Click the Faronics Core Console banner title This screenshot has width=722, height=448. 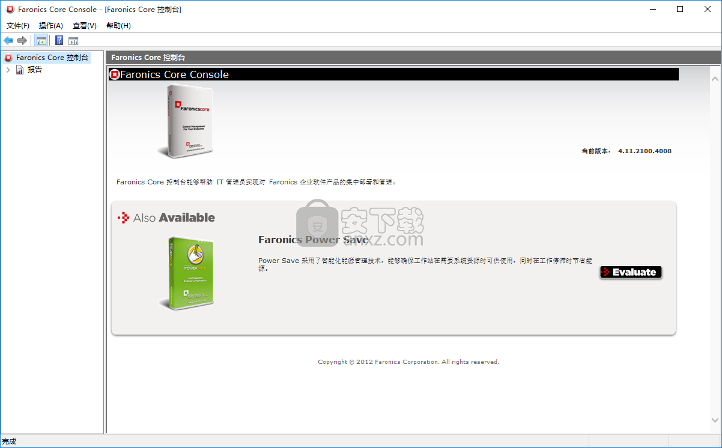click(175, 74)
